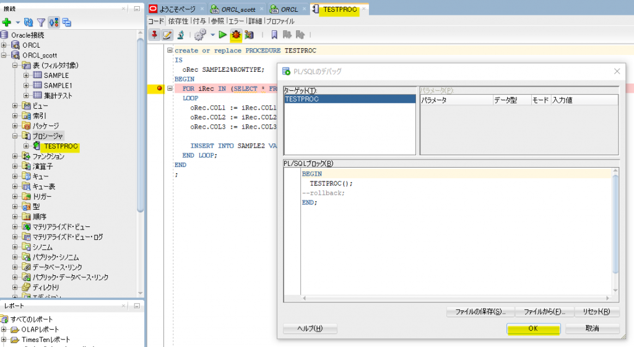
Task: Expand the SAMPLE1 table node
Action: click(25, 85)
